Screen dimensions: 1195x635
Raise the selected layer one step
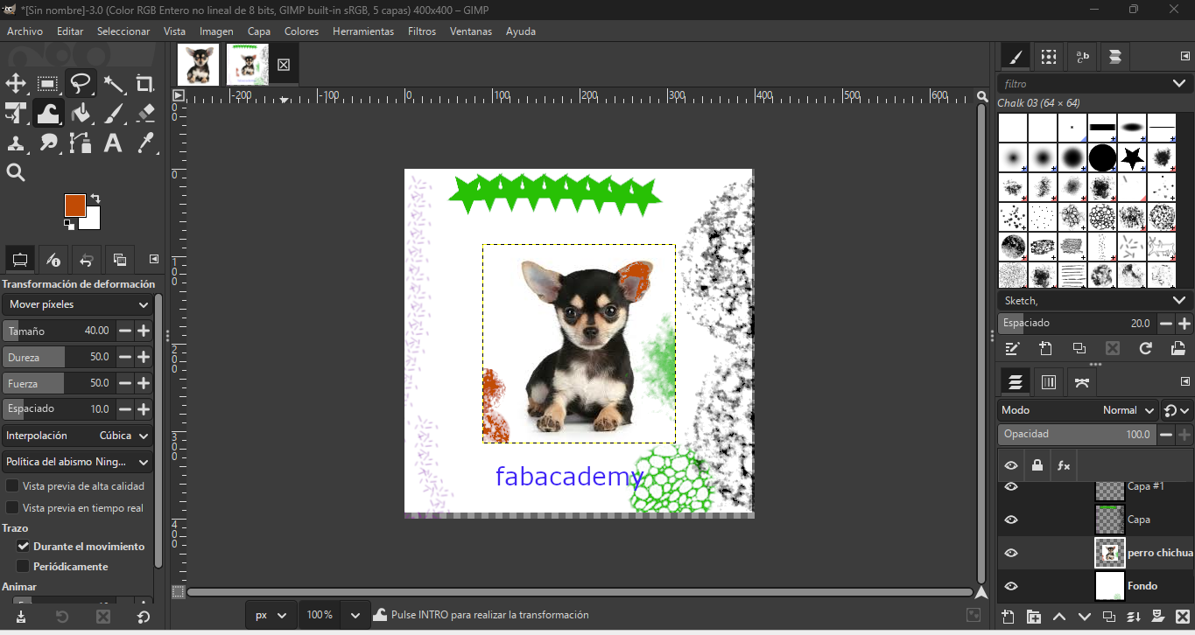pos(1059,617)
